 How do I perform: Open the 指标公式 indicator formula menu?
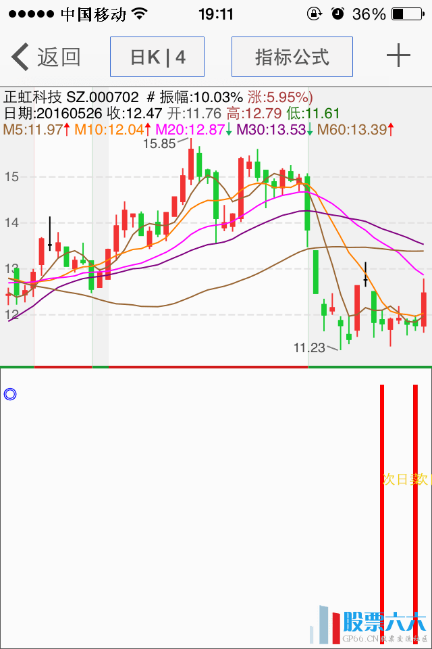[x=292, y=57]
